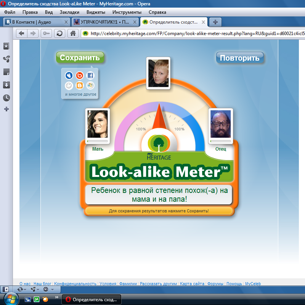The height and width of the screenshot is (305, 305).
Task: Share result via Facebook icon
Action: pyautogui.click(x=90, y=75)
